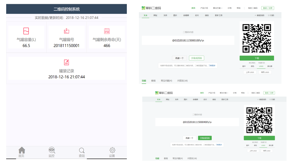
Task: Open 常见问题(4) on the 000100 page
Action: click(x=166, y=81)
